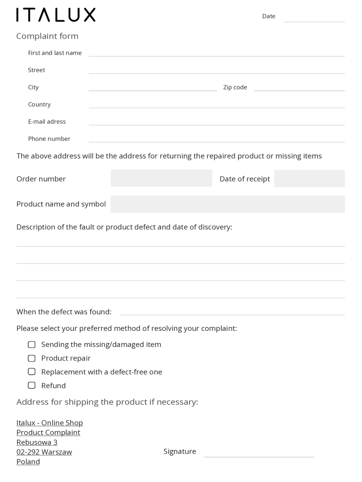Click the E-mail adress field
This screenshot has width=362, height=482.
[x=216, y=121]
